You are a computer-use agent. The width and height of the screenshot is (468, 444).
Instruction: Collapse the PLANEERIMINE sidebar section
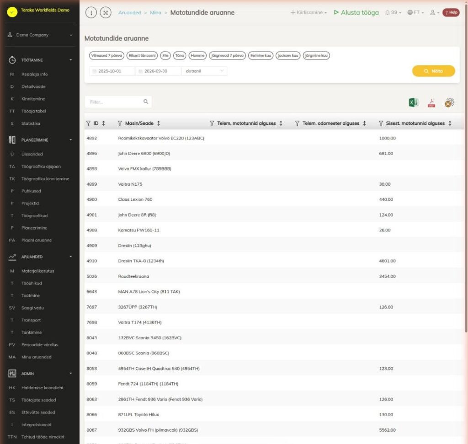click(40, 140)
